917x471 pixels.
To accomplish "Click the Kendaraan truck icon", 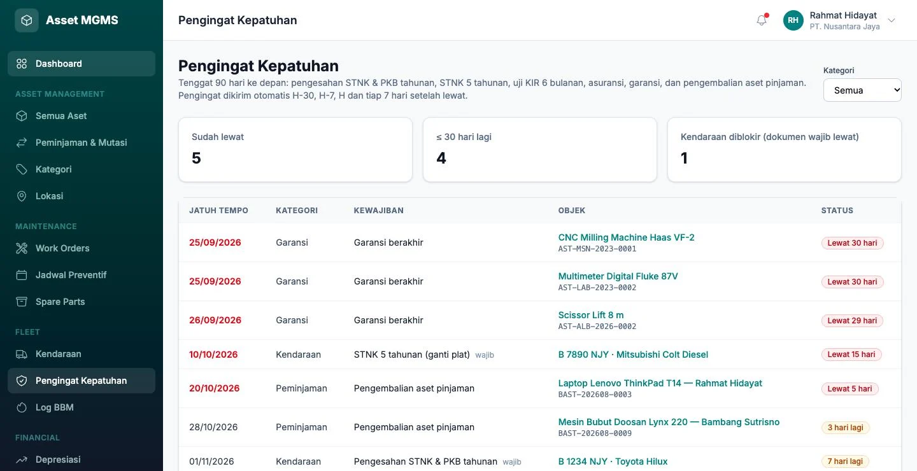I will point(22,354).
